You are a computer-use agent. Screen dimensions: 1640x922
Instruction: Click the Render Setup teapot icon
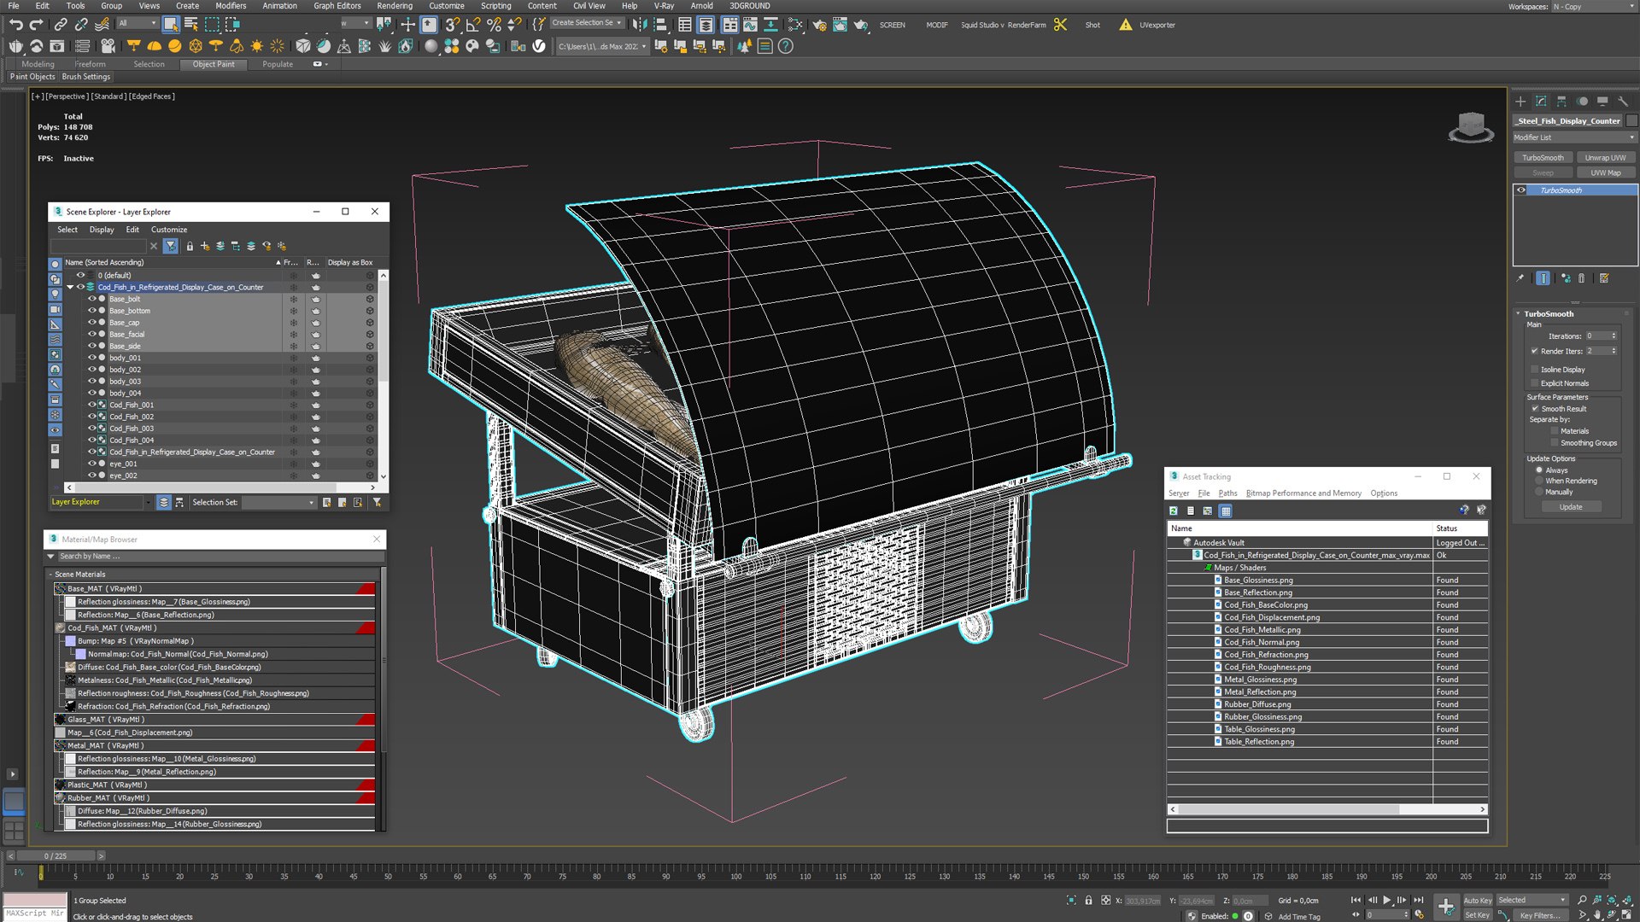tap(819, 25)
